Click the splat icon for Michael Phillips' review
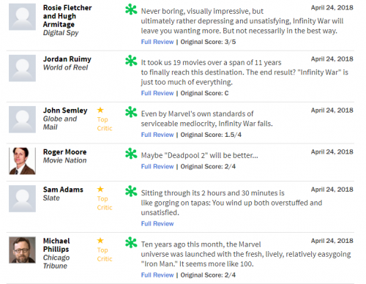The image size is (366, 284). click(131, 242)
